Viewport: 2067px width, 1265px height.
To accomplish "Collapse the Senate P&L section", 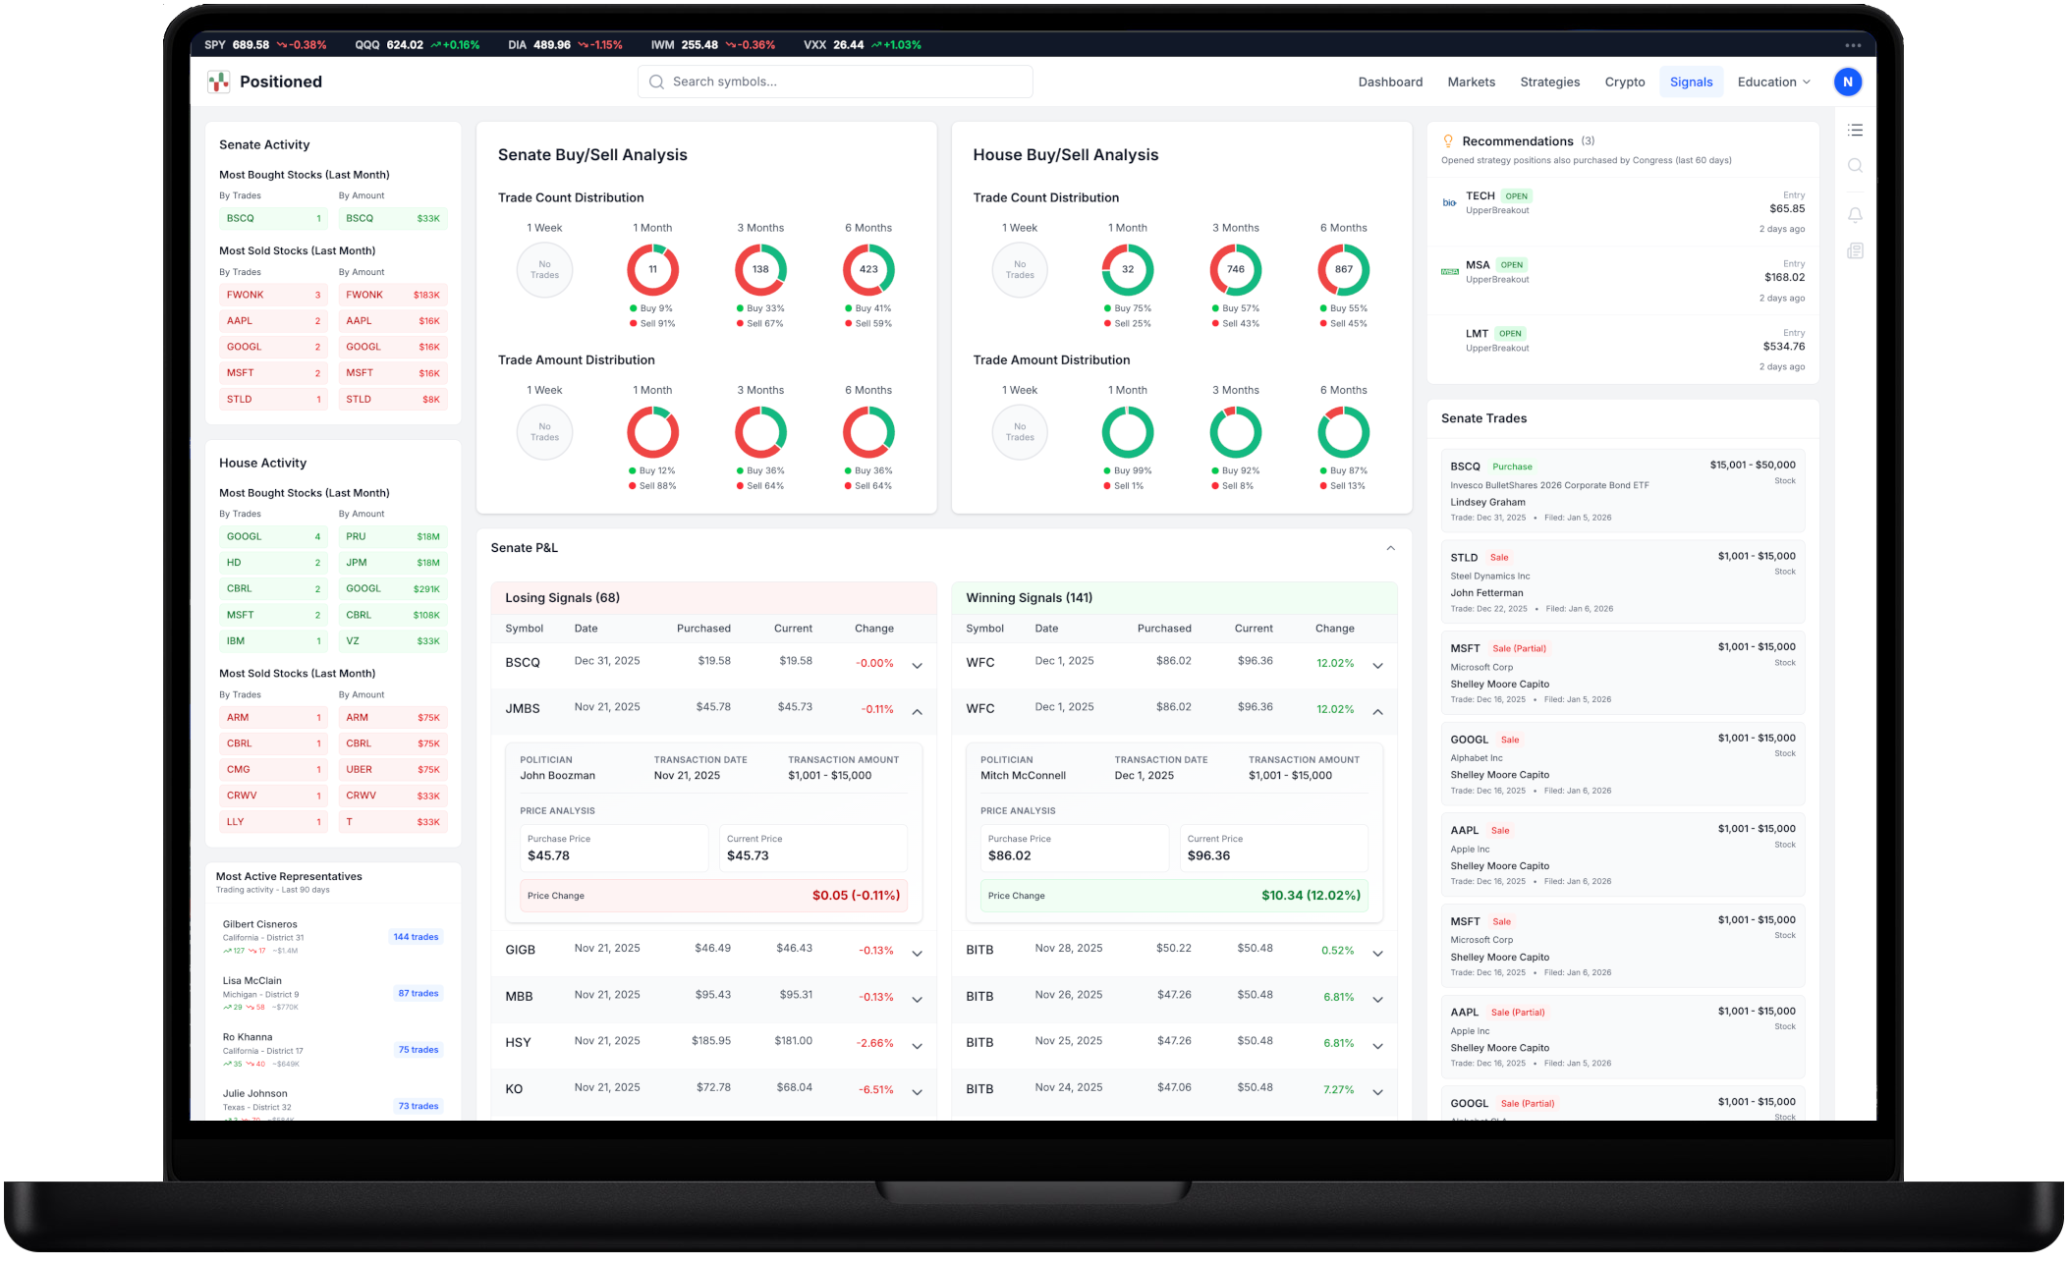I will [x=1390, y=548].
